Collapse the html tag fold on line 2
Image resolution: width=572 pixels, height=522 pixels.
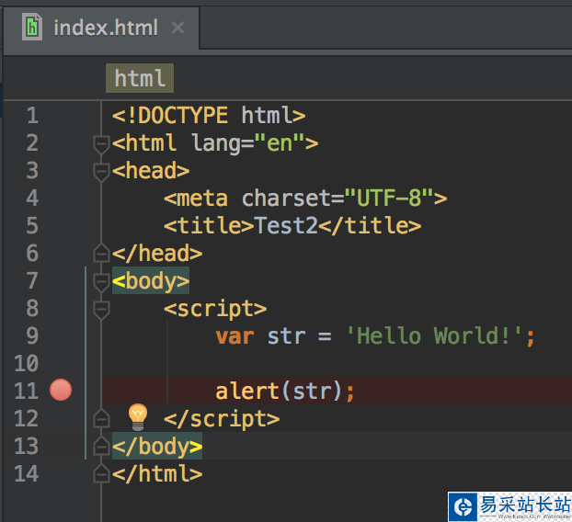101,143
